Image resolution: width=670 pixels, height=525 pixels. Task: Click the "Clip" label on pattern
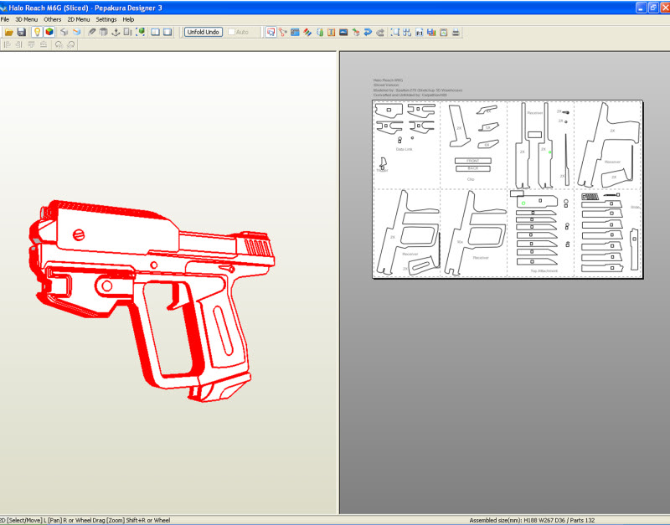click(x=471, y=179)
